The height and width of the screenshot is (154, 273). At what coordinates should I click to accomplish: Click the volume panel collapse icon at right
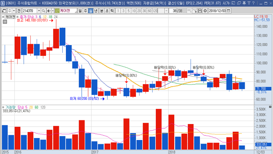pos(270,107)
